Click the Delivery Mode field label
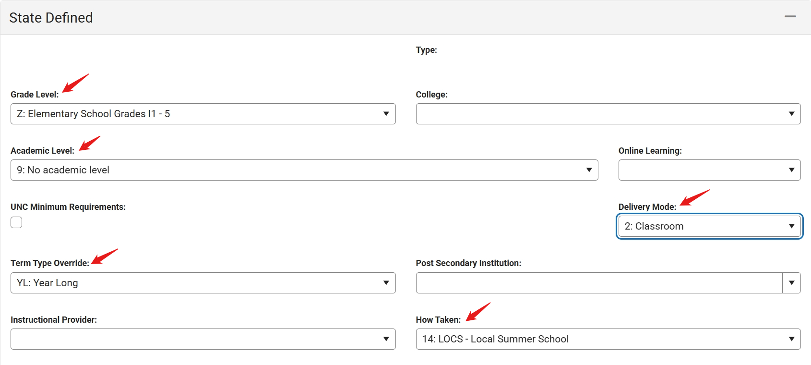This screenshot has width=811, height=365. point(647,207)
